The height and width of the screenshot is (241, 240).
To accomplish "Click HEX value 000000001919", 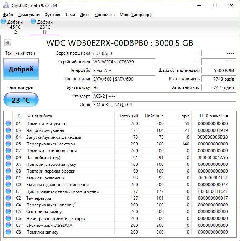I will 213,130.
